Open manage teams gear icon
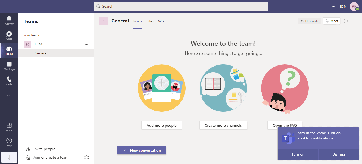This screenshot has height=164, width=362. 86,158
